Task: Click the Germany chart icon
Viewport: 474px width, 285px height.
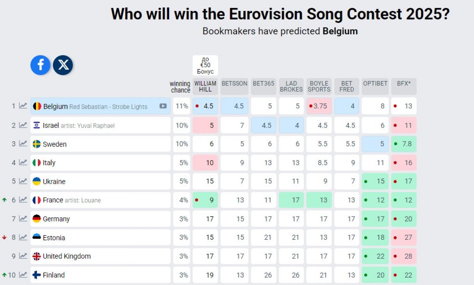Action: (23, 218)
